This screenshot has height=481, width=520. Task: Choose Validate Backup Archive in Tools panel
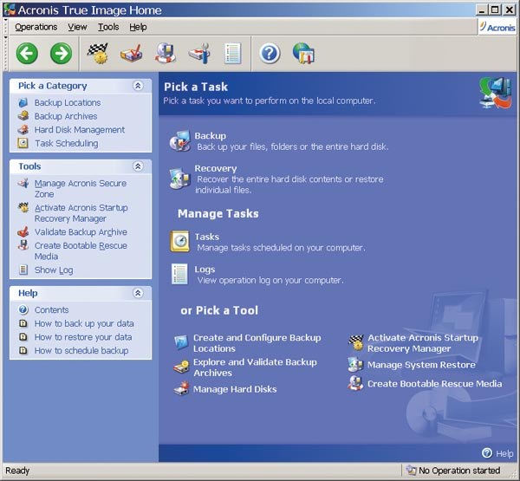(x=81, y=232)
